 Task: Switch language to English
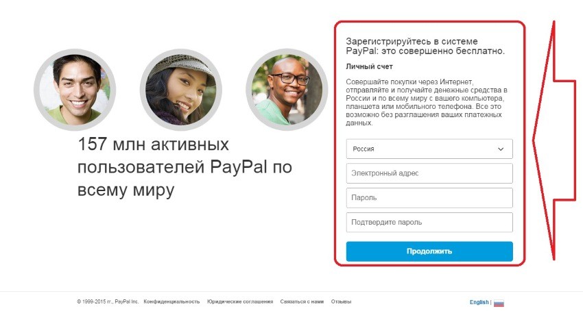click(x=479, y=302)
